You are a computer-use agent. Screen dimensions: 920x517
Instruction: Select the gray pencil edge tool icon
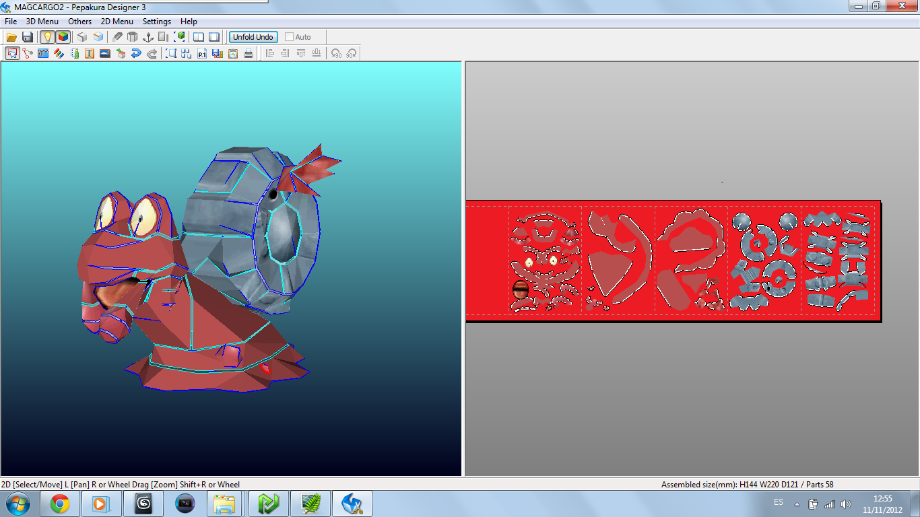(118, 37)
